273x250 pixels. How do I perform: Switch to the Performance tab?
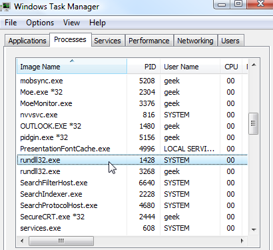tap(149, 41)
